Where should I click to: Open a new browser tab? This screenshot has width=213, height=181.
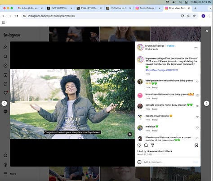tap(195, 8)
